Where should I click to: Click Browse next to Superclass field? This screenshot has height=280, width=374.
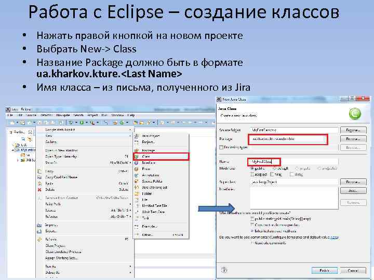[x=353, y=182]
